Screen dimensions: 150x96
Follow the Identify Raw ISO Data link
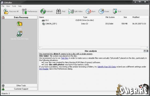tap(107, 67)
